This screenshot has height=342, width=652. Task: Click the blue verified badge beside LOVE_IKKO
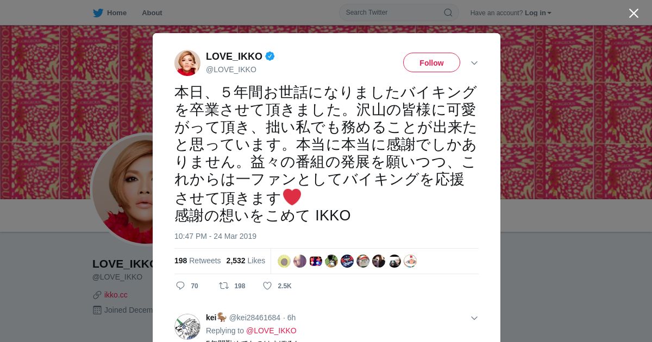270,56
